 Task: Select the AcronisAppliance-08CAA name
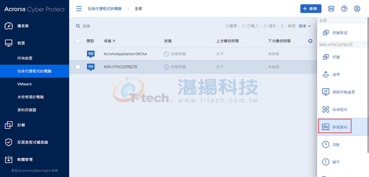[x=125, y=54]
